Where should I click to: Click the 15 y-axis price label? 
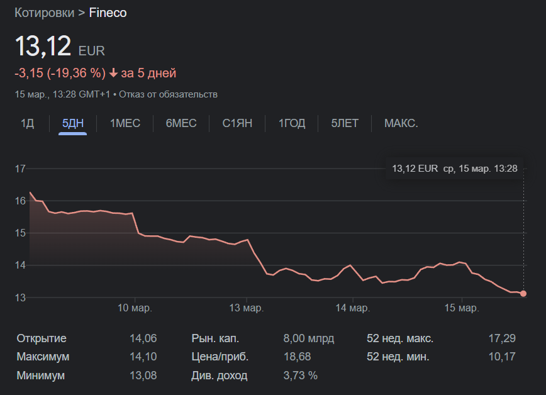click(20, 233)
